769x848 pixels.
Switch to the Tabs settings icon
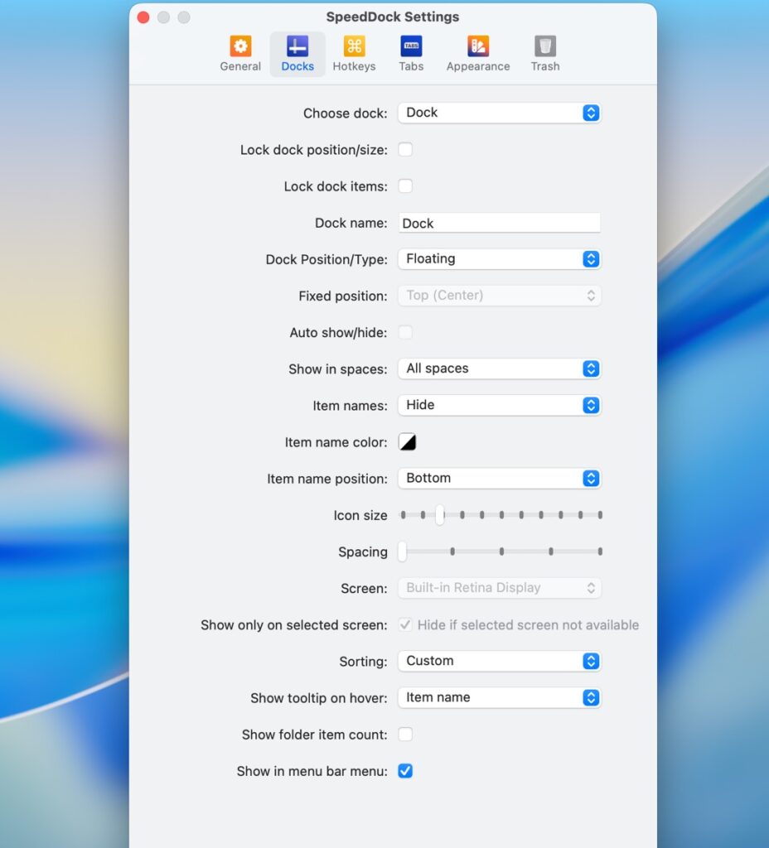(x=411, y=46)
